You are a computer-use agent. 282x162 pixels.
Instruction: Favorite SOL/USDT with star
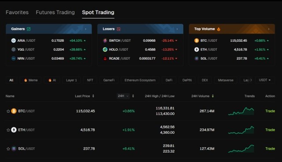click(8, 149)
